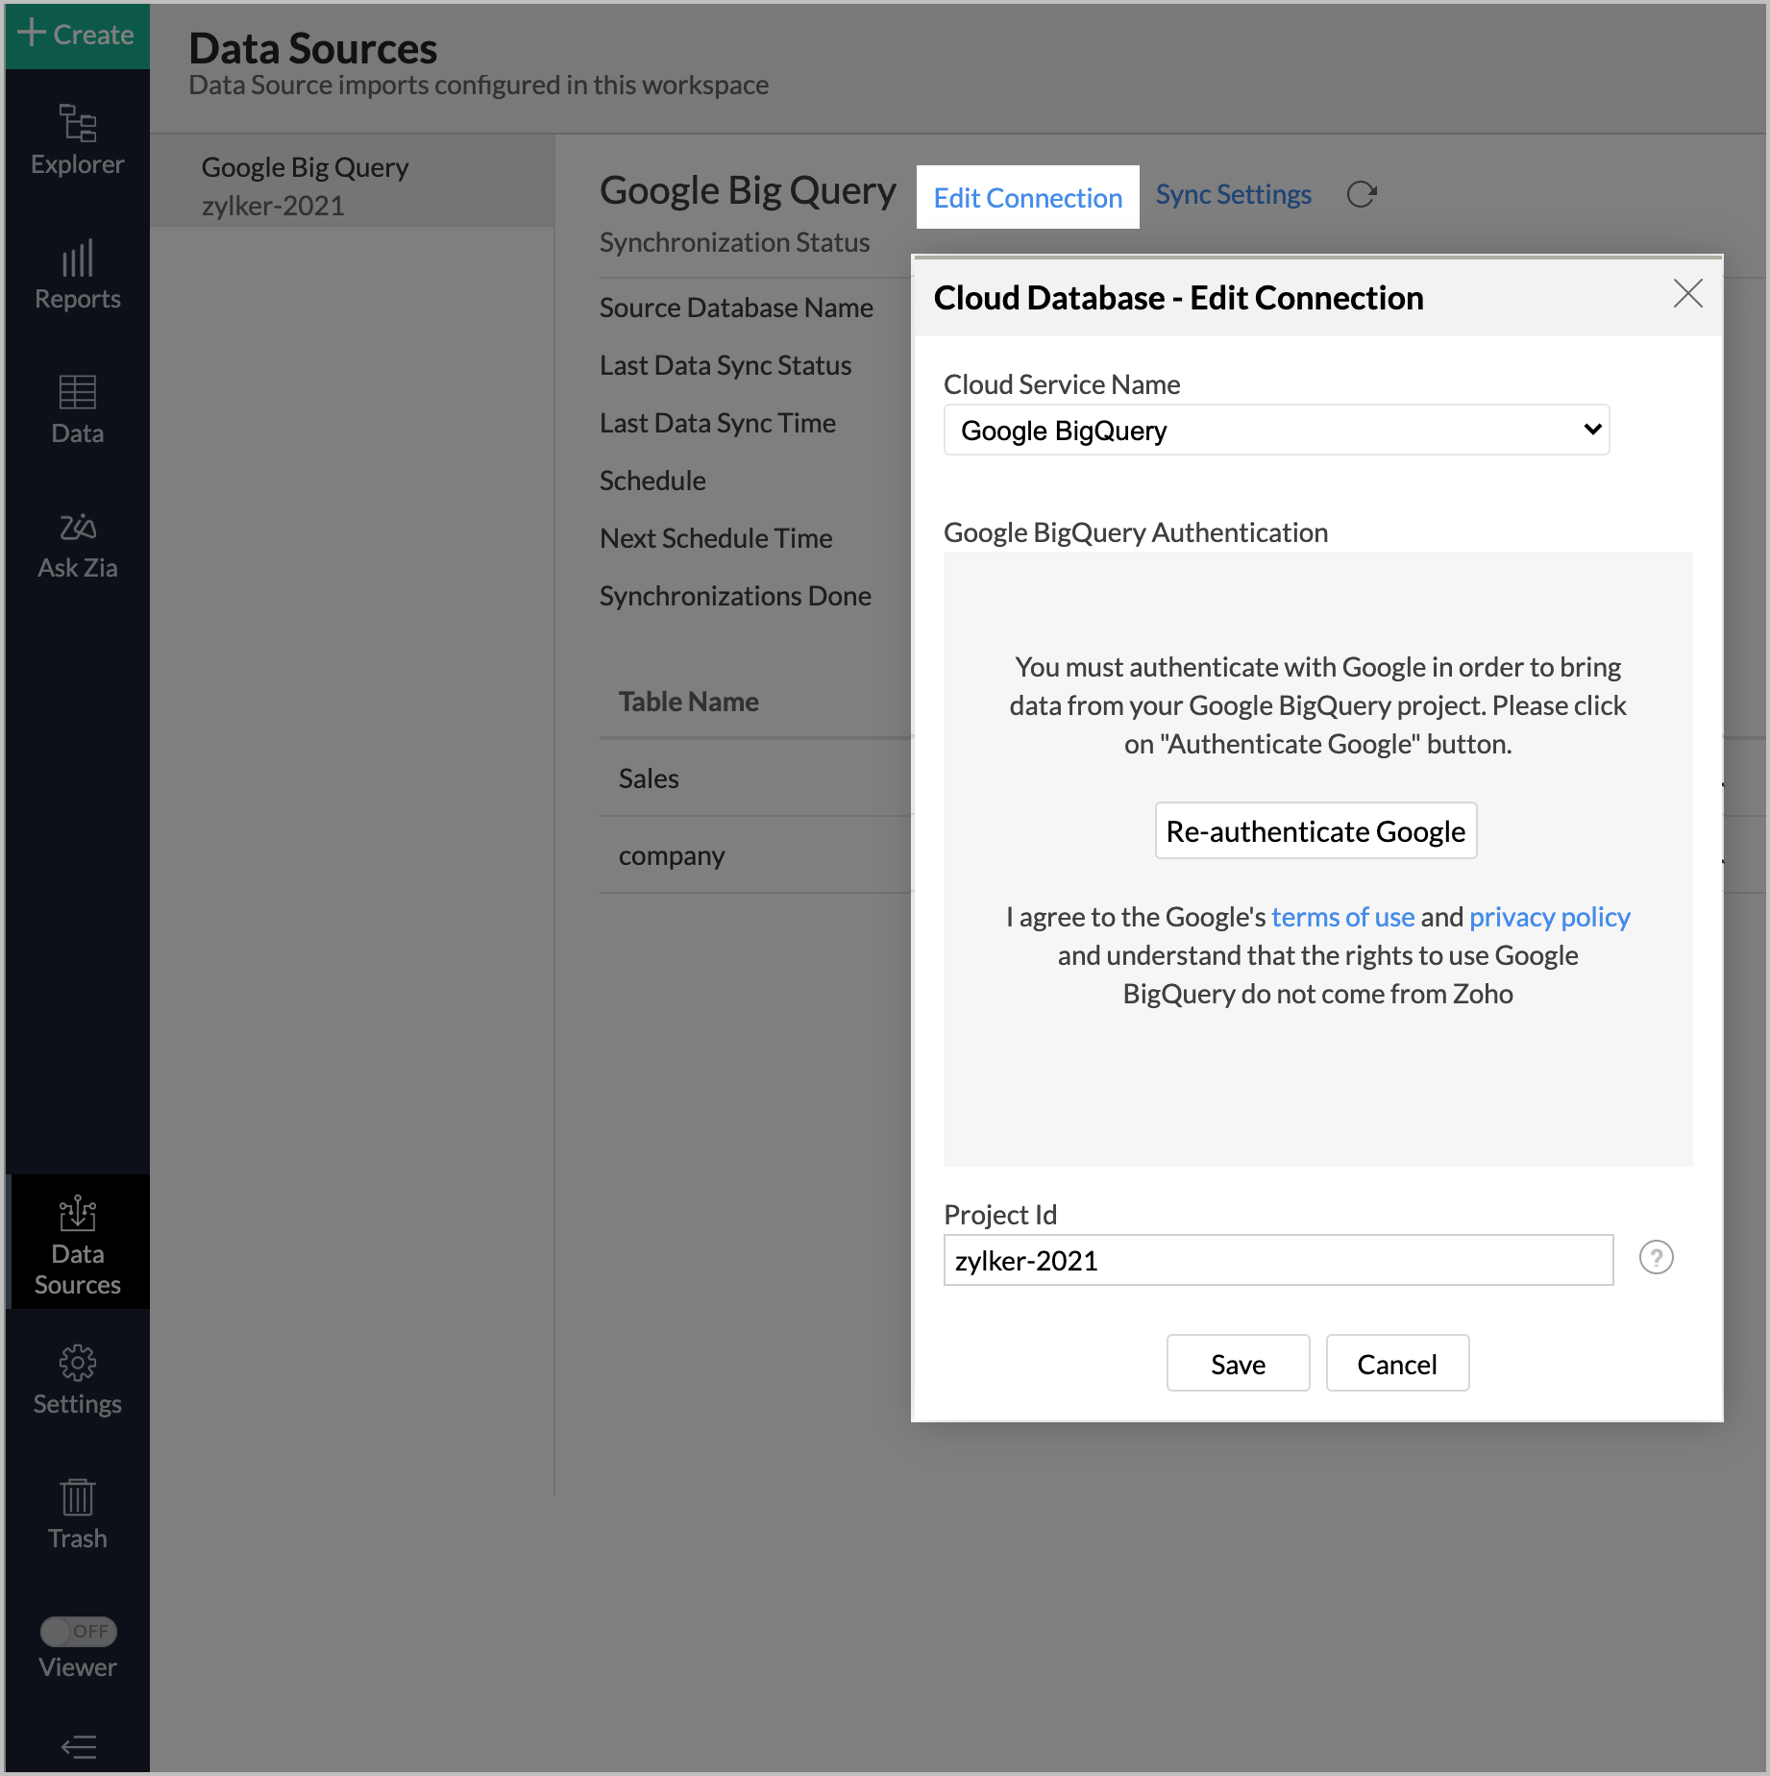Click the Last Data Sync Time label
The image size is (1770, 1776).
(x=718, y=423)
